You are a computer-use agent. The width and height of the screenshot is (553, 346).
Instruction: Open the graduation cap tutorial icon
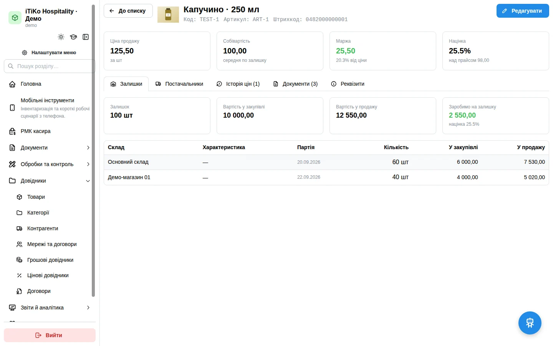point(73,37)
